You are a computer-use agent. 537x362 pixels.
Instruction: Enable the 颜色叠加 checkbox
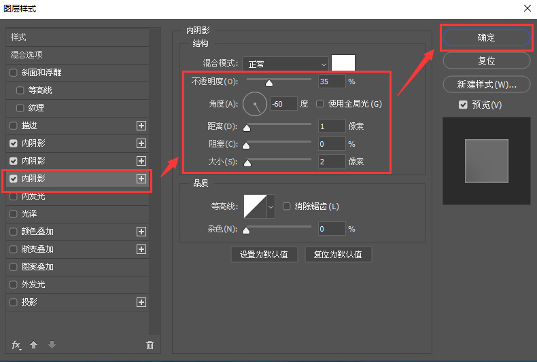[14, 232]
